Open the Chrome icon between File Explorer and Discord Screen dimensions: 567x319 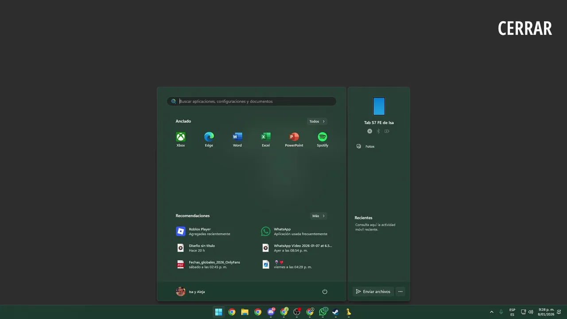(258, 312)
